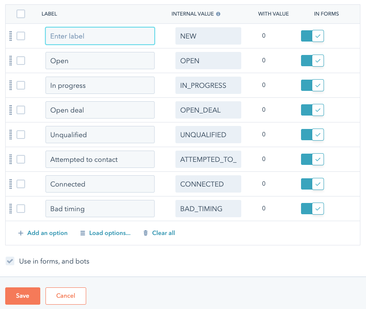
Task: Click the trash icon next to Clear all
Action: (x=145, y=233)
